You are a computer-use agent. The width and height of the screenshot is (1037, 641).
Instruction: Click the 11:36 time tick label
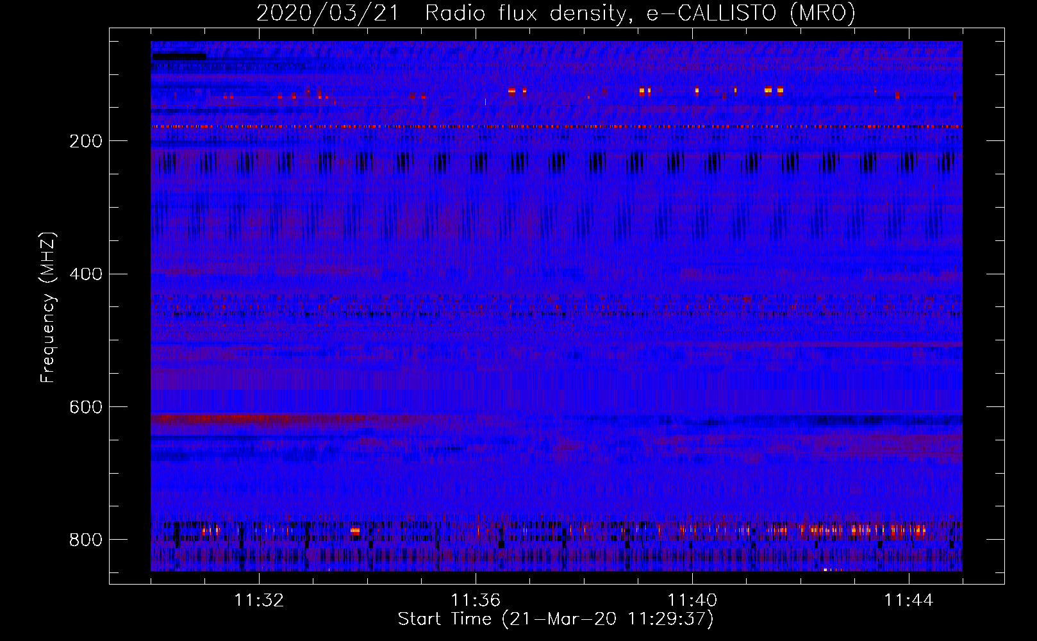click(x=476, y=601)
